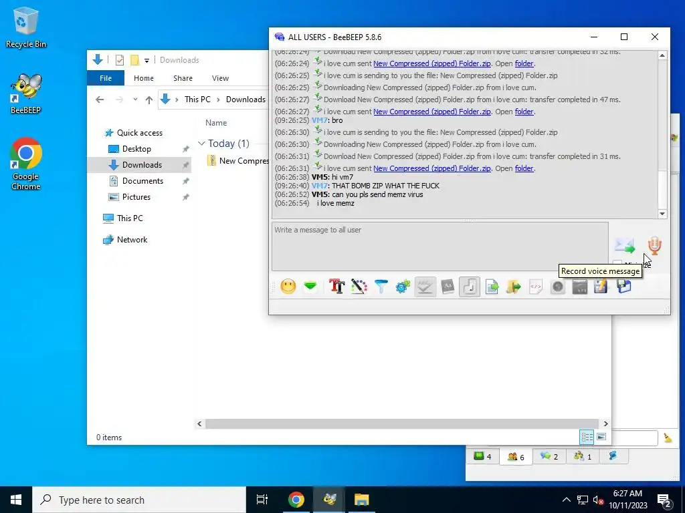Toggle the music note sound icon
This screenshot has width=685, height=513.
click(470, 287)
